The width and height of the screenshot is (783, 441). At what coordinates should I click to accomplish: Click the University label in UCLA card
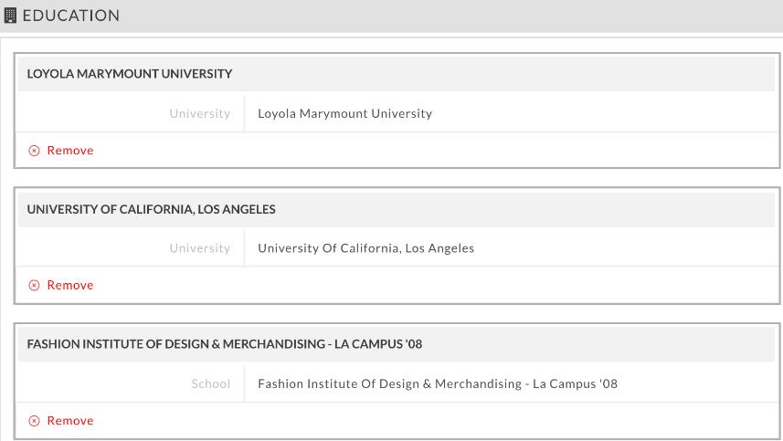click(200, 248)
